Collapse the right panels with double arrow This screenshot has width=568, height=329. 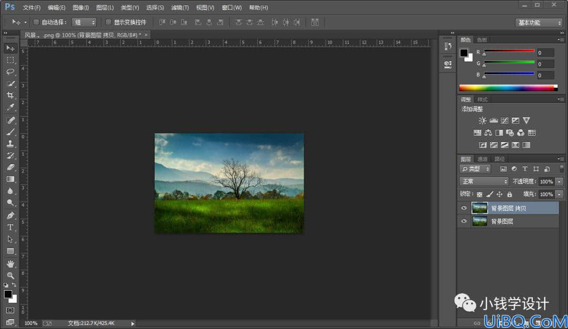click(x=562, y=33)
